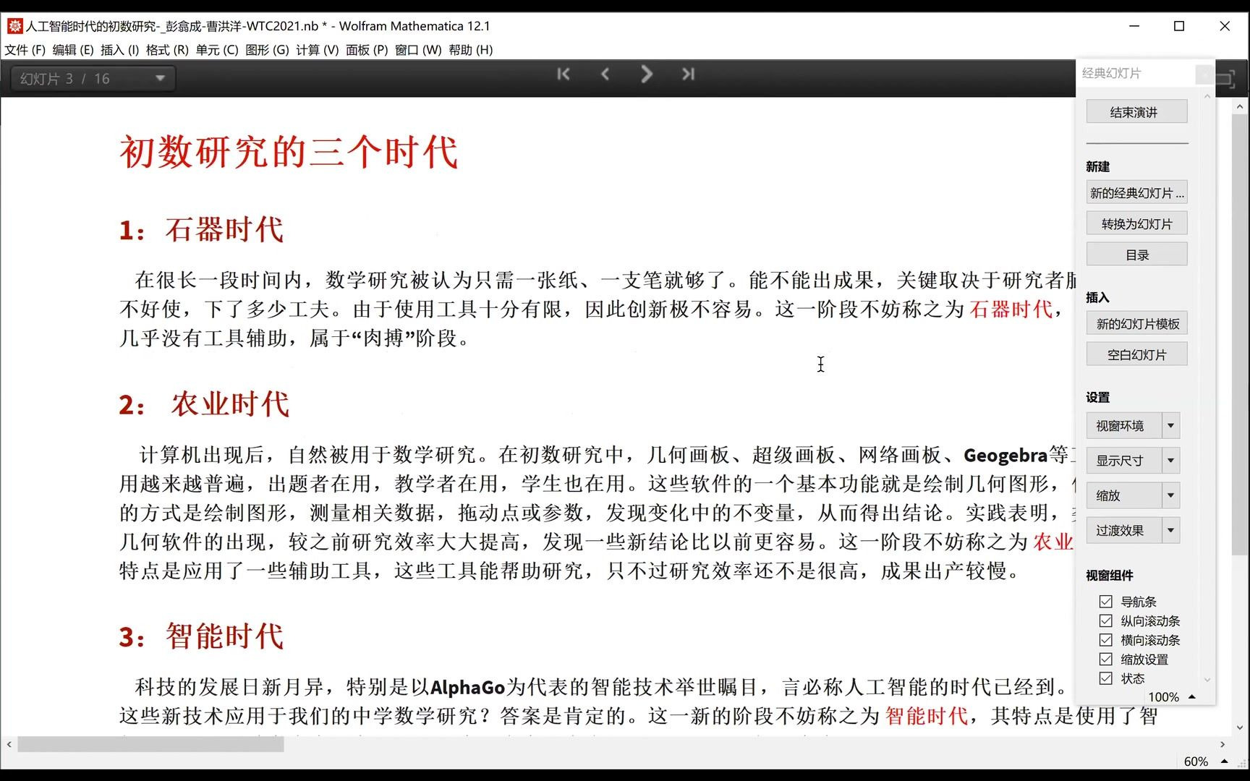Click the heading 1: 石器时代
Viewport: 1250px width, 781px height.
pyautogui.click(x=201, y=230)
